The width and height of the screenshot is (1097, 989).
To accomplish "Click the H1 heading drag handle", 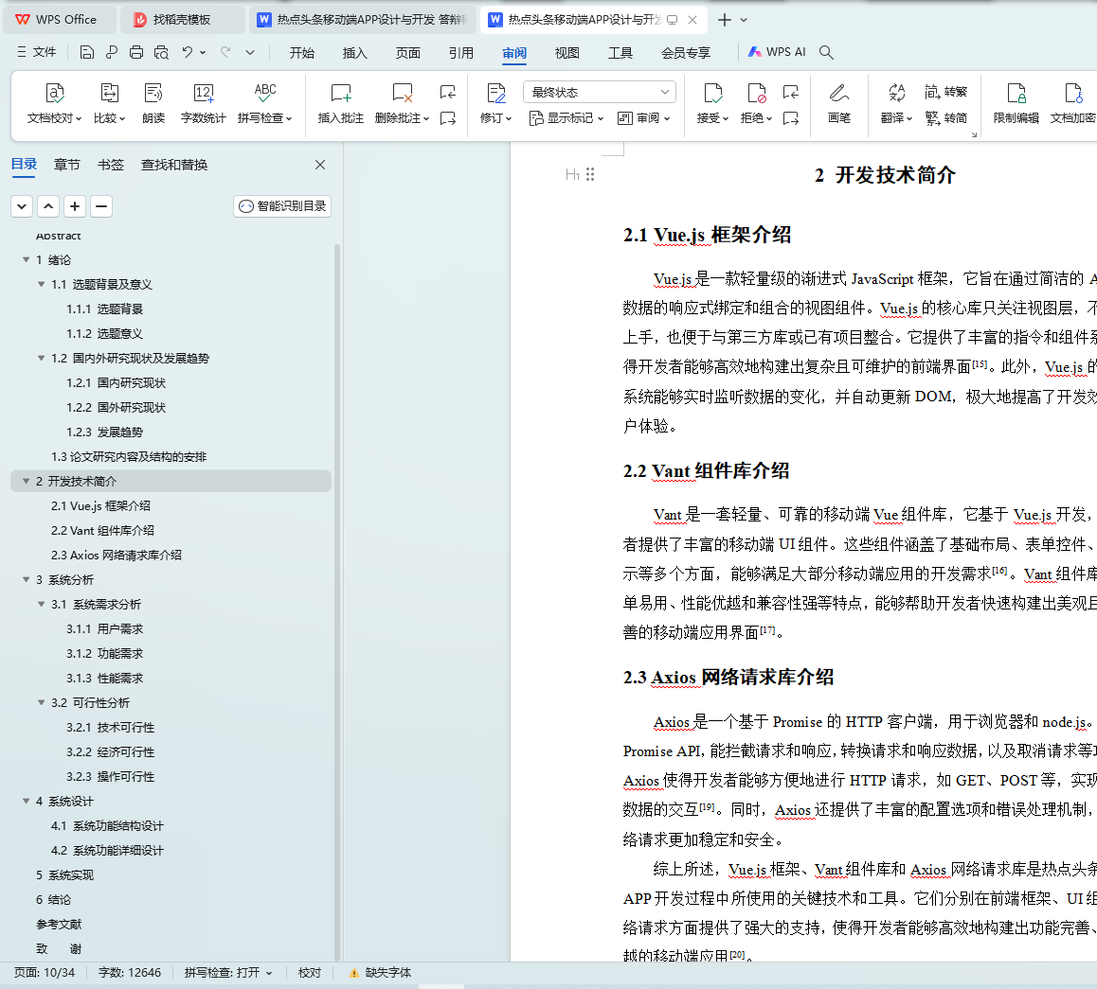I will coord(590,175).
